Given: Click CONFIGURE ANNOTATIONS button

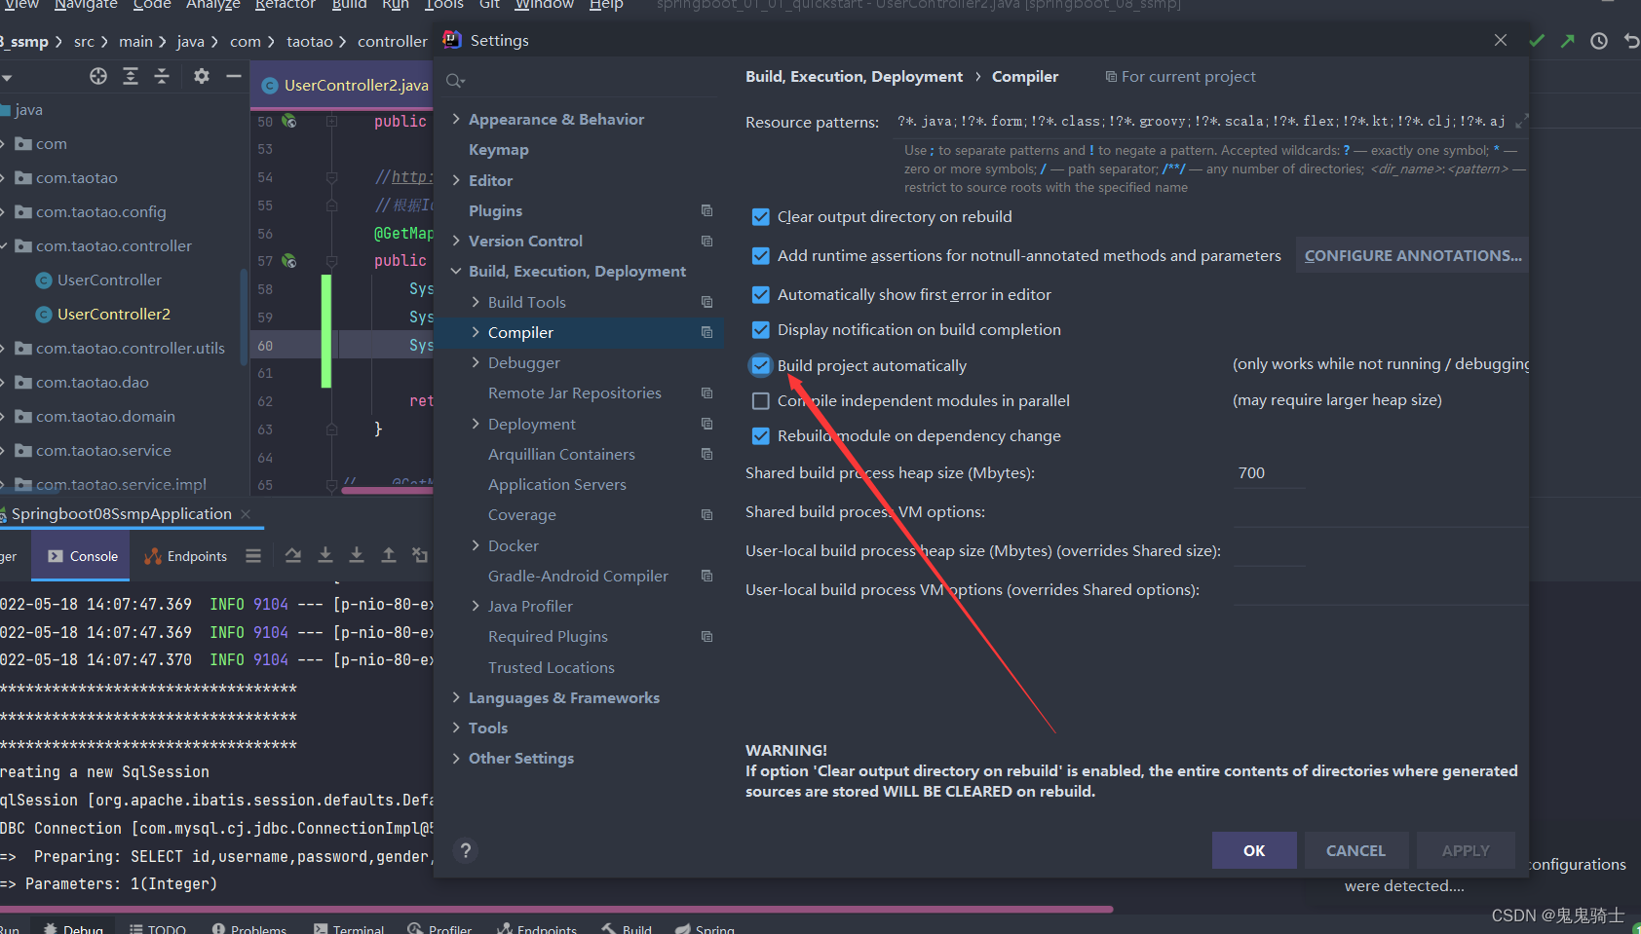Looking at the screenshot, I should [x=1412, y=255].
